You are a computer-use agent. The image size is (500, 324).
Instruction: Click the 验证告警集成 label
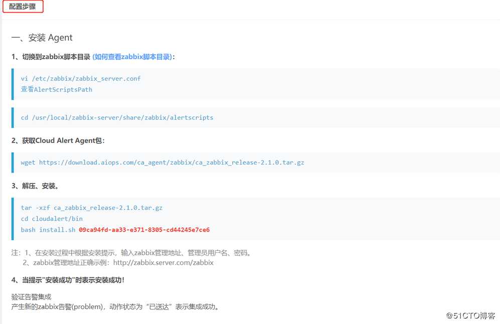click(x=31, y=297)
